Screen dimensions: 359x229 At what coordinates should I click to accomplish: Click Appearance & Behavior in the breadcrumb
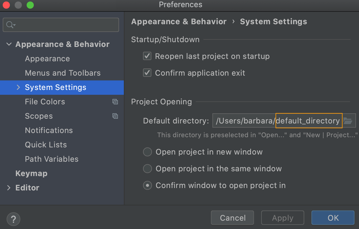[179, 21]
